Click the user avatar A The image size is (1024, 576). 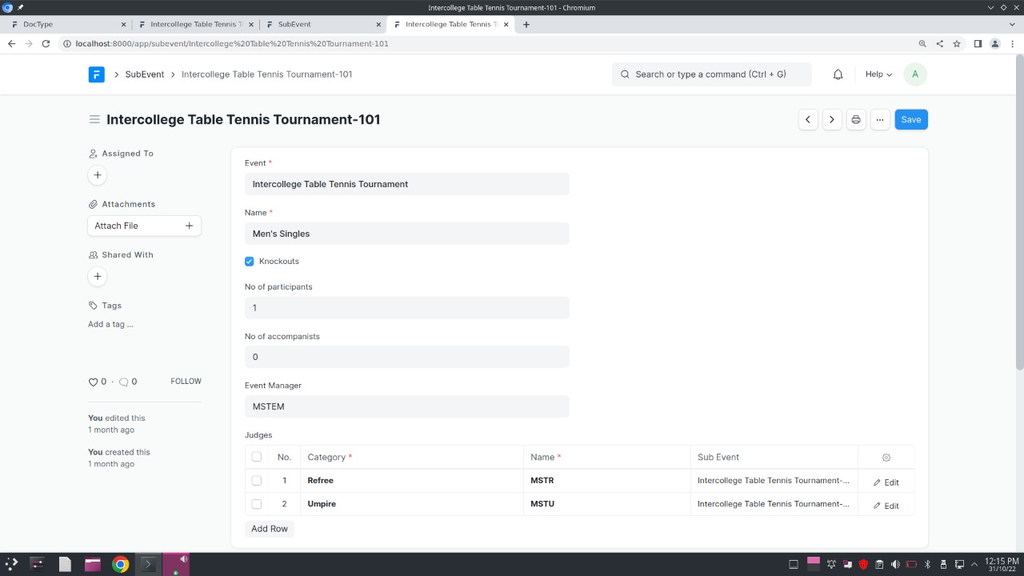point(914,74)
